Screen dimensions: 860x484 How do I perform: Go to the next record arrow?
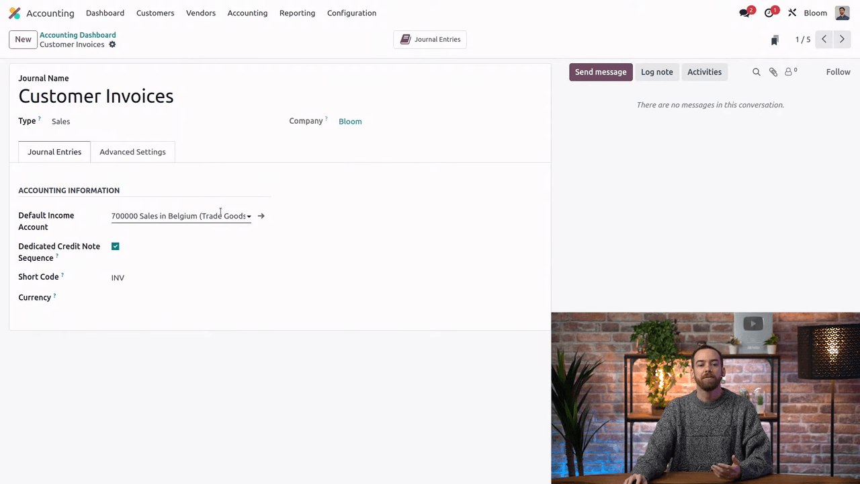[x=842, y=40]
